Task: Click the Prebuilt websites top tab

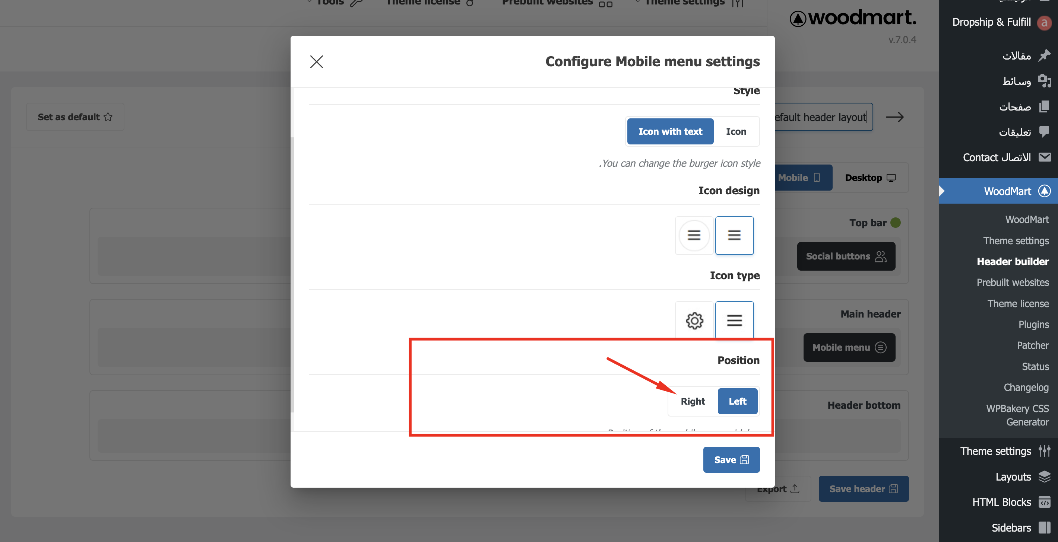Action: tap(557, 3)
